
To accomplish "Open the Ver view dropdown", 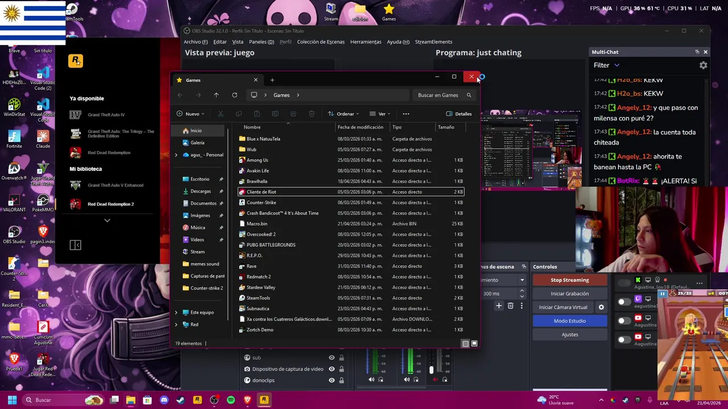I will click(380, 114).
